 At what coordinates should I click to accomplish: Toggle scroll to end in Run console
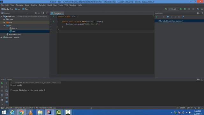point(6,95)
